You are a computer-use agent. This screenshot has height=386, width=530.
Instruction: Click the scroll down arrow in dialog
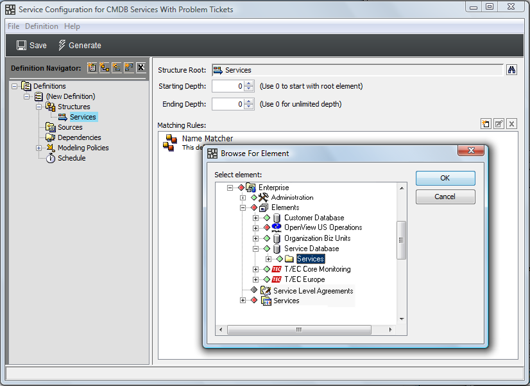402,319
